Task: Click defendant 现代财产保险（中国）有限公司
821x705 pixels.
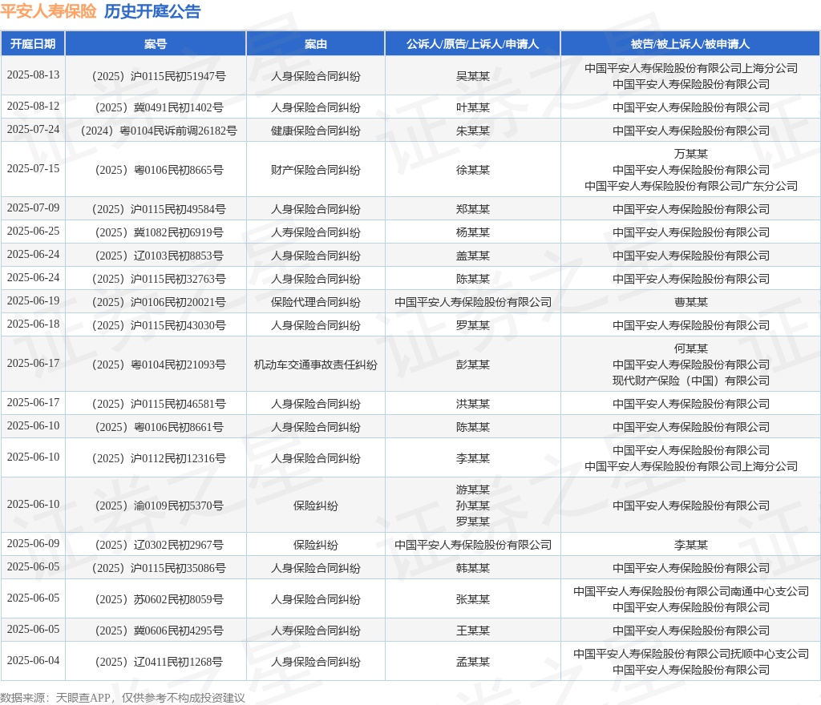Action: point(691,381)
